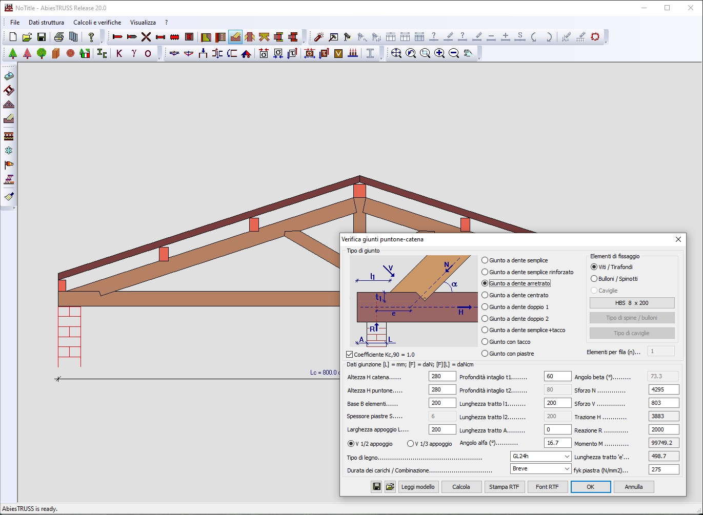The width and height of the screenshot is (703, 515).
Task: Click the K coefficient toolbar icon
Action: pyautogui.click(x=119, y=53)
